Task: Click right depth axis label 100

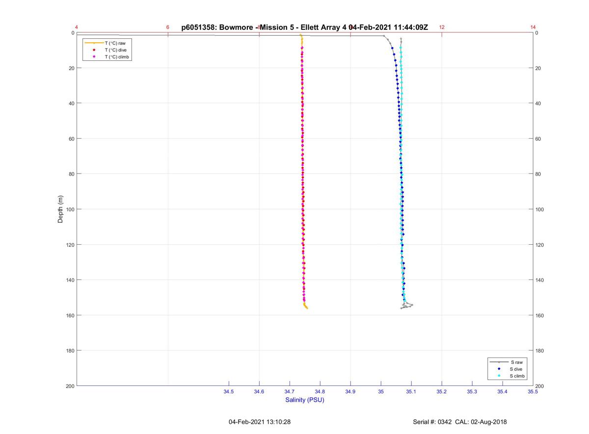Action: coord(540,209)
